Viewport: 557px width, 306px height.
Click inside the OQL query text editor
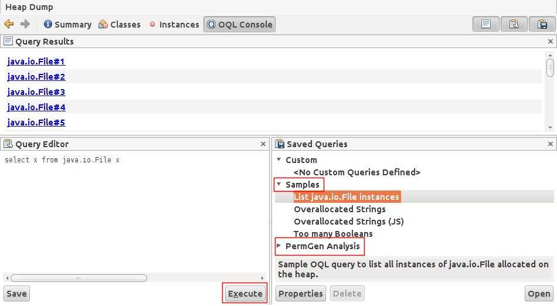tap(134, 213)
